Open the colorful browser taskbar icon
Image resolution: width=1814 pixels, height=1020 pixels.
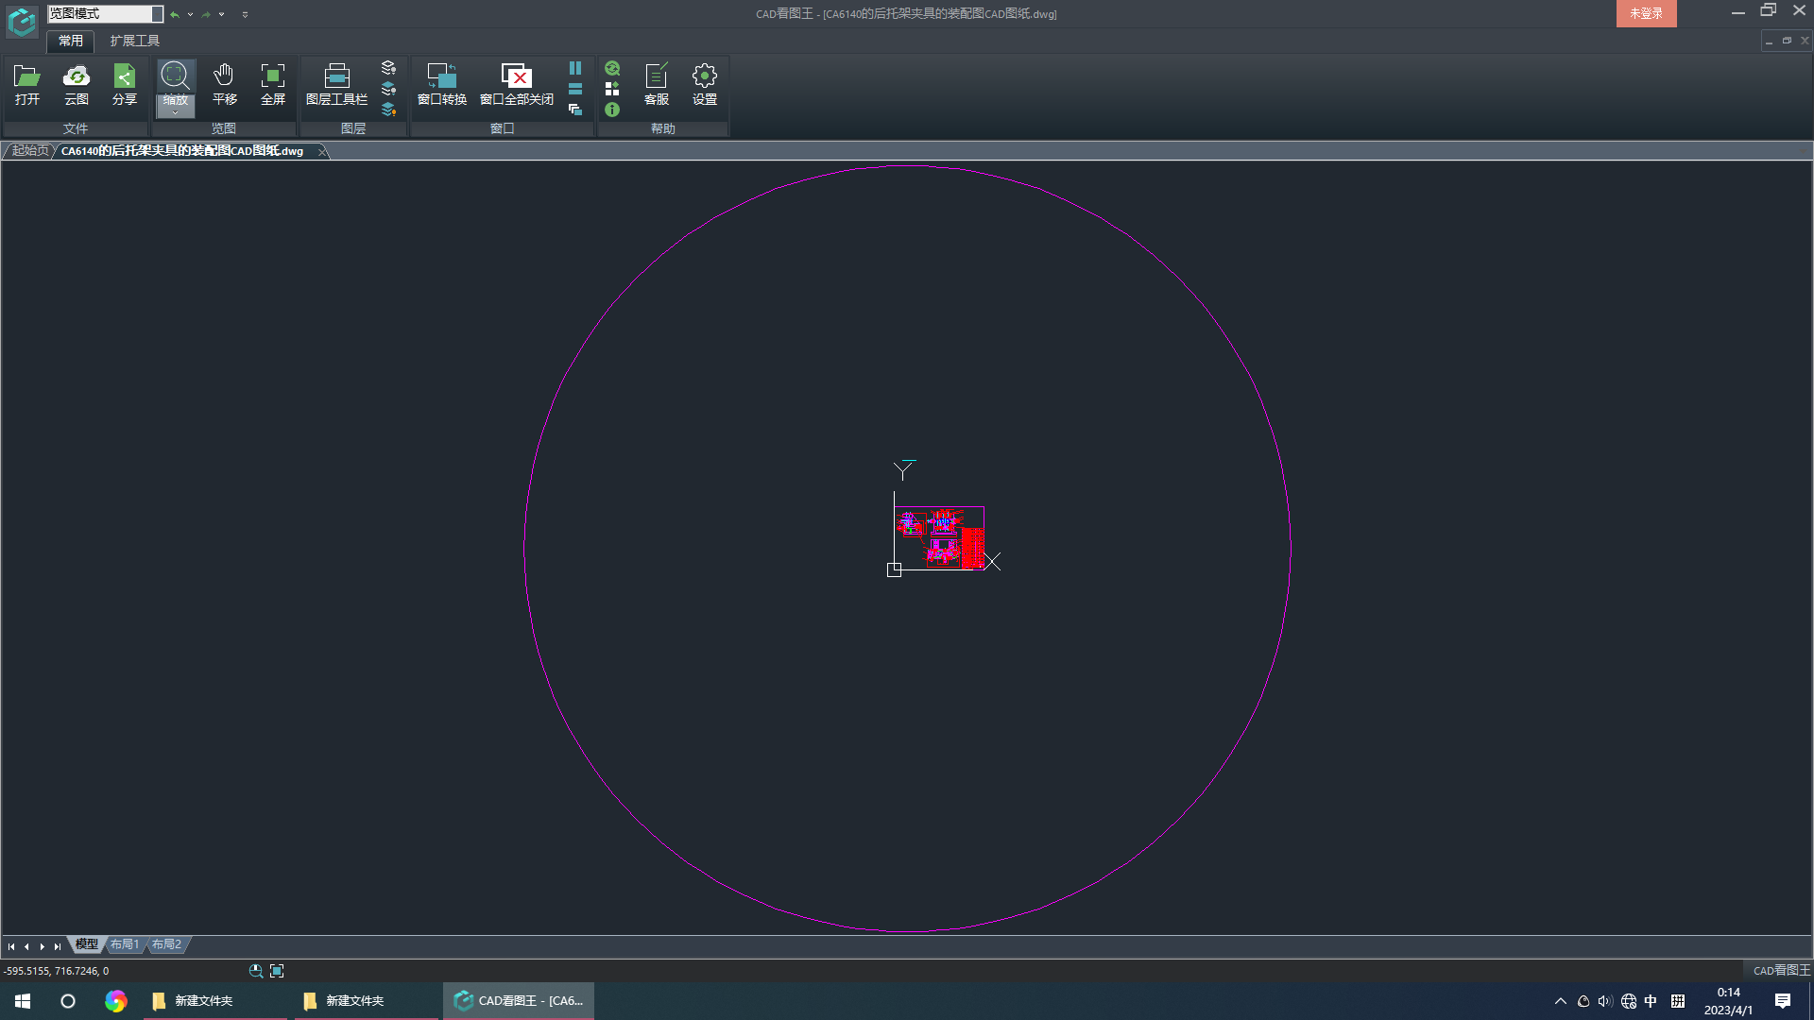coord(115,1001)
